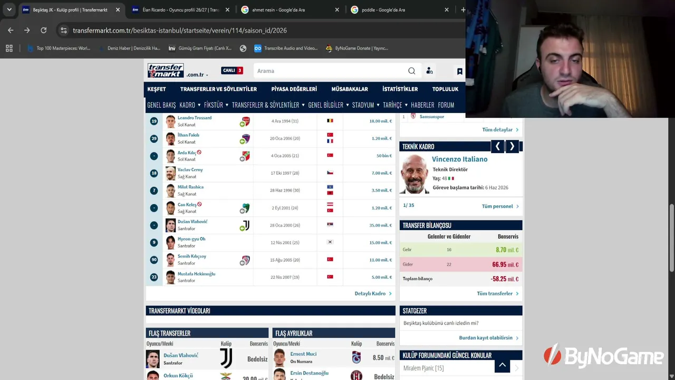Open the tab search dropdown arrow
This screenshot has width=675, height=380.
click(9, 9)
